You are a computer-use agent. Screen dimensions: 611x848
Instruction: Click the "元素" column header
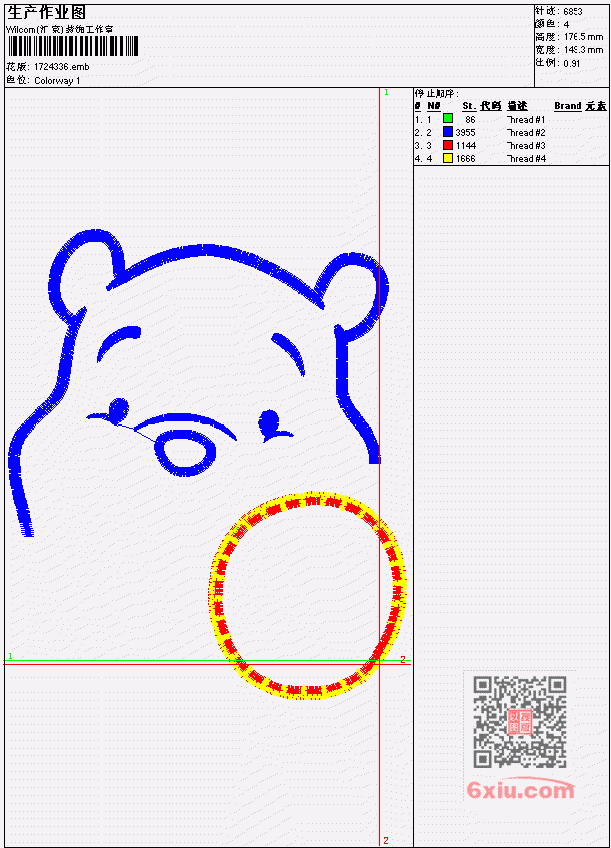click(x=596, y=106)
